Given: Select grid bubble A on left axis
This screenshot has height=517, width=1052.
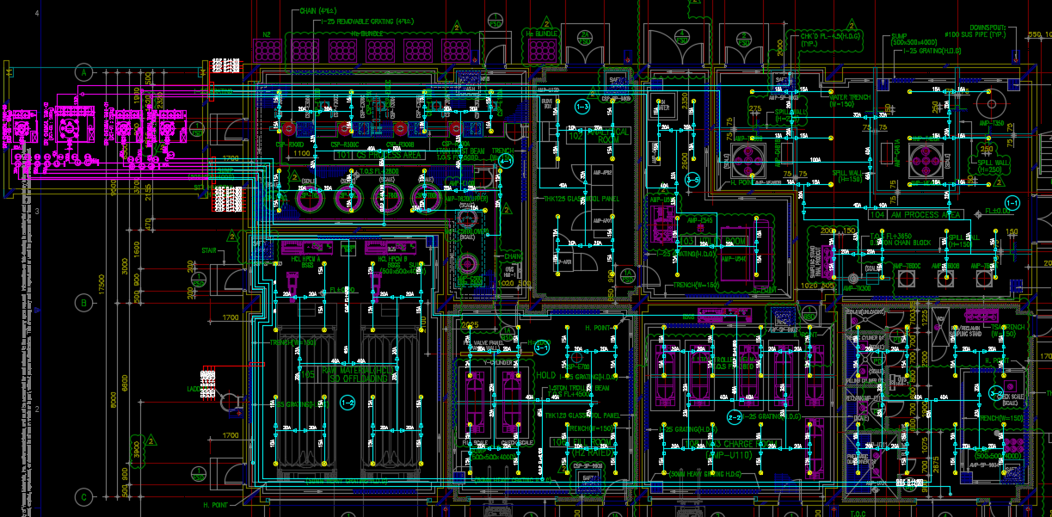Looking at the screenshot, I should [x=83, y=74].
